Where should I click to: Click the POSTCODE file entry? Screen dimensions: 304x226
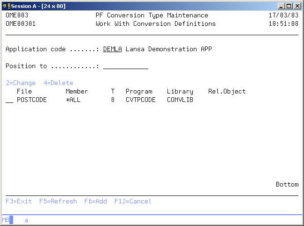point(31,100)
